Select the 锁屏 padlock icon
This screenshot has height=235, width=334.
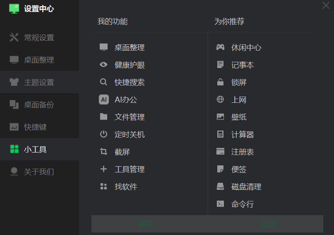pos(220,82)
